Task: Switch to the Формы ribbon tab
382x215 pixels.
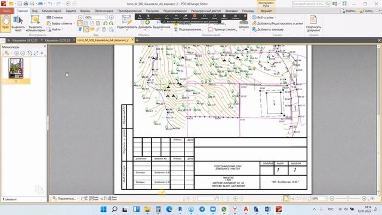Action: pyautogui.click(x=85, y=11)
